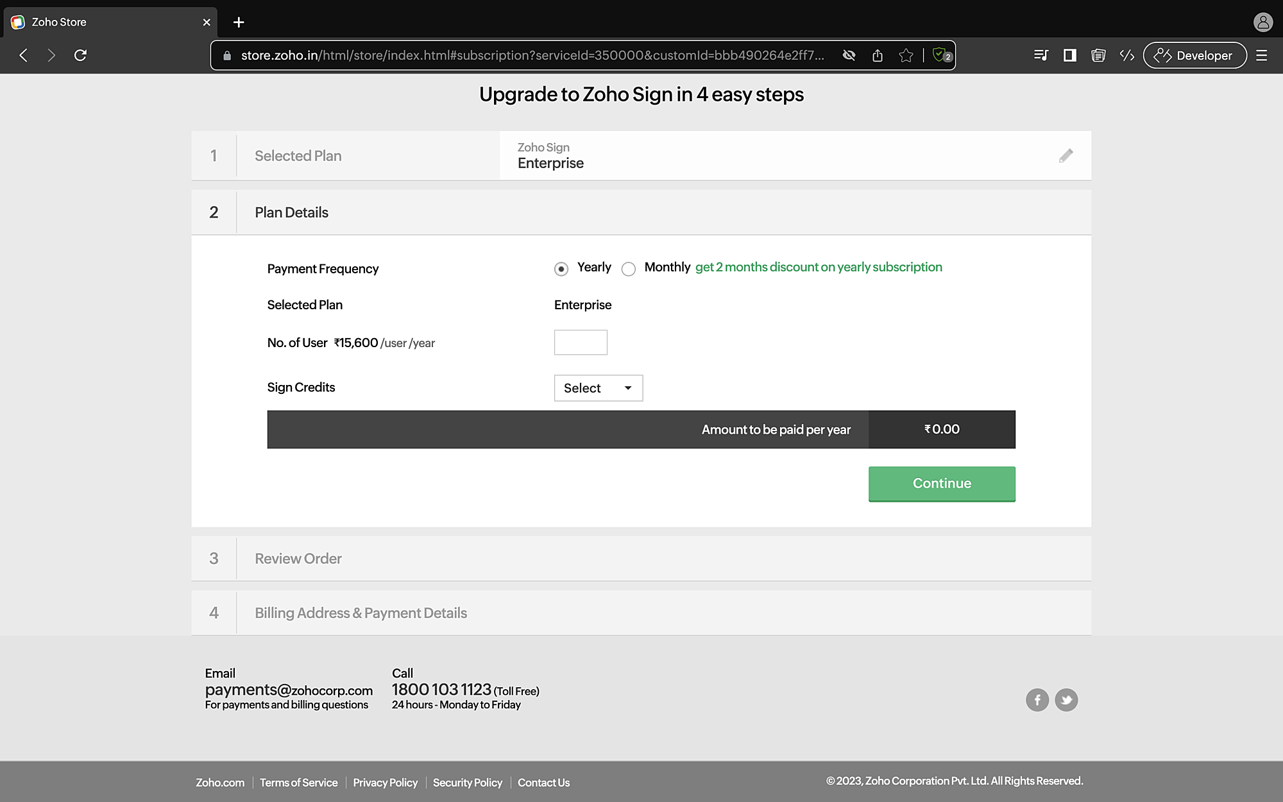Click the browser forward arrow
1283x802 pixels.
pyautogui.click(x=51, y=55)
